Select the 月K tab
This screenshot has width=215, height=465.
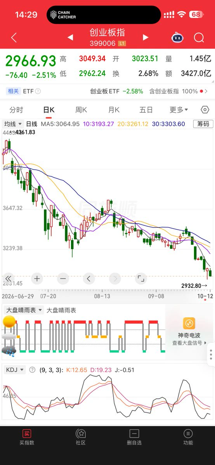pos(114,110)
